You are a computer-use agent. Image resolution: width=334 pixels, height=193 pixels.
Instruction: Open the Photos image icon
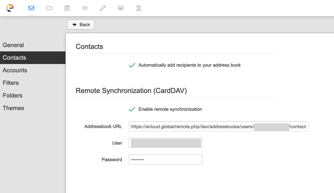click(x=121, y=8)
